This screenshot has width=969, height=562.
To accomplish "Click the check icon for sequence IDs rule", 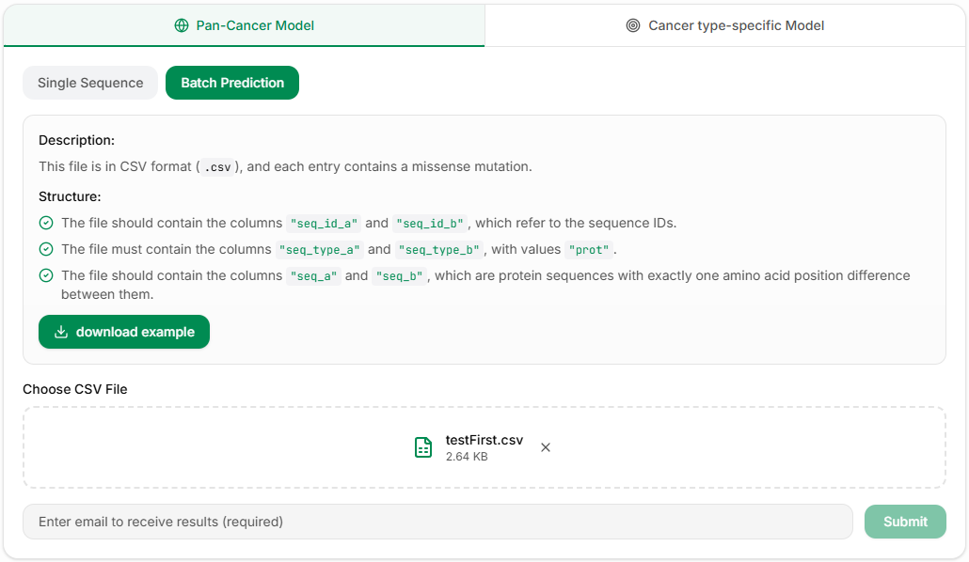I will coord(46,224).
